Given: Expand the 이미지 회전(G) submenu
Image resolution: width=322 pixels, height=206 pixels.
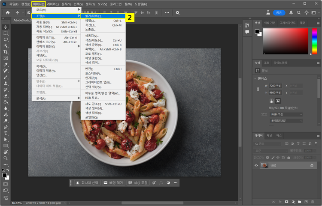Looking at the screenshot, I should pyautogui.click(x=57, y=47).
